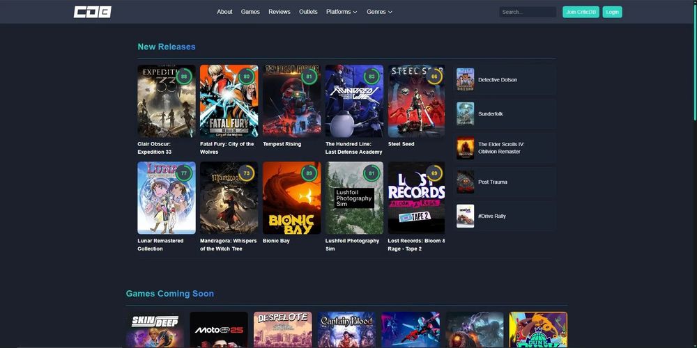Open the Clair Obscur: Expedition 33 cover

167,101
